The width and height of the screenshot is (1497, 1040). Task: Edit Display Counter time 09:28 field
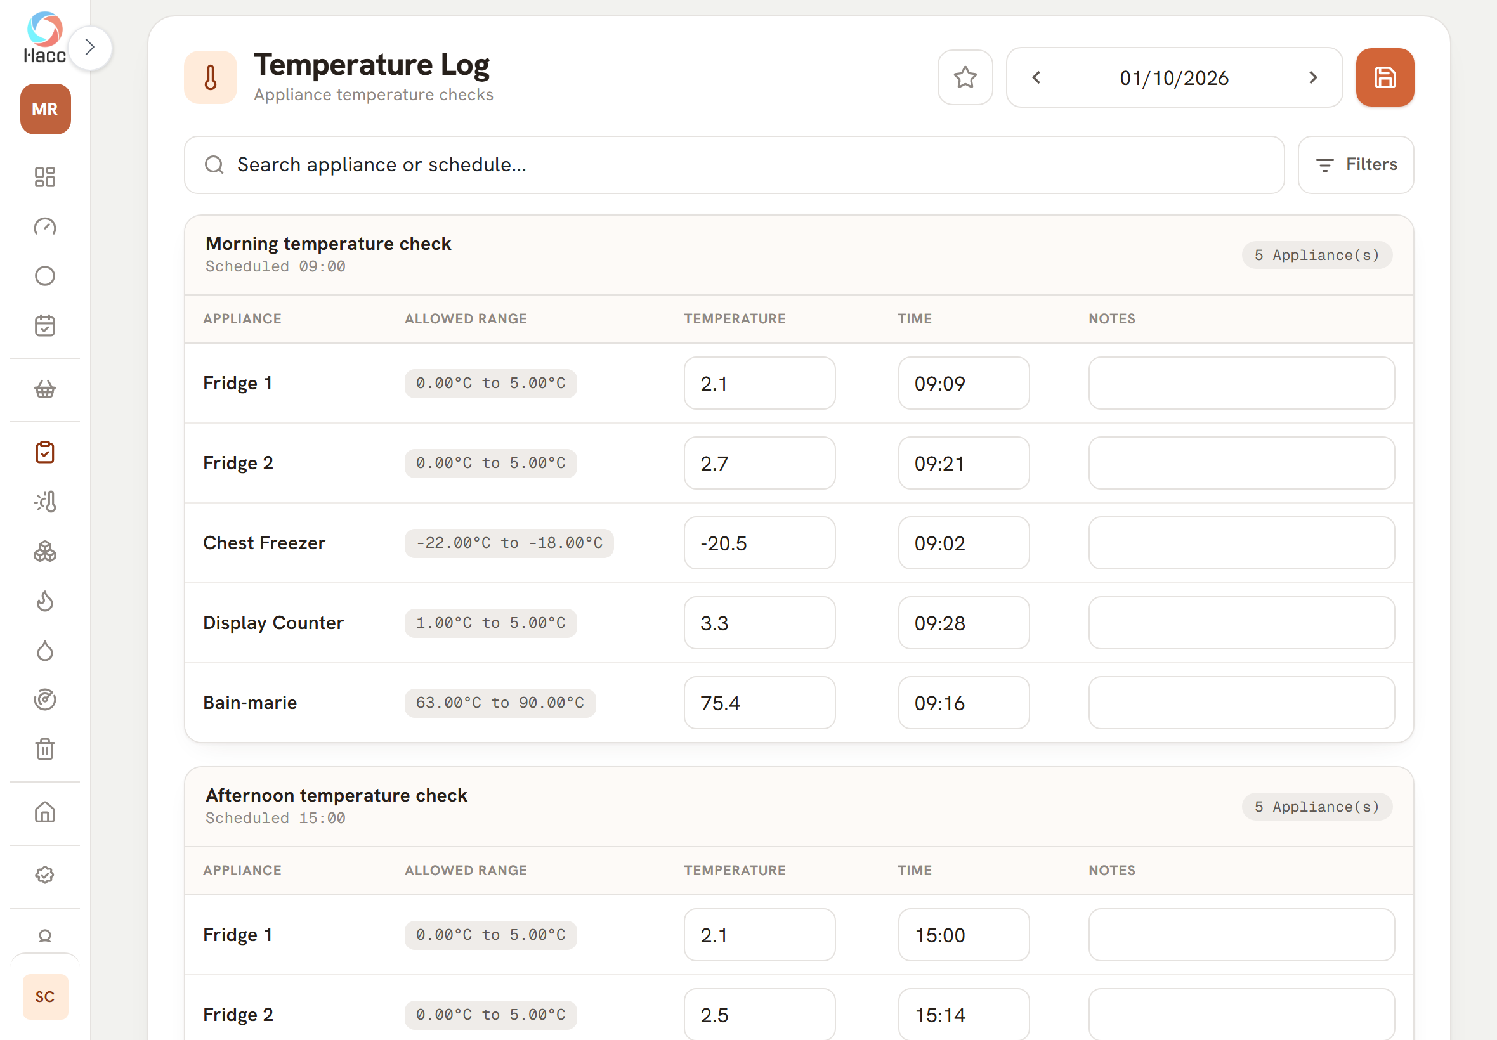(964, 623)
